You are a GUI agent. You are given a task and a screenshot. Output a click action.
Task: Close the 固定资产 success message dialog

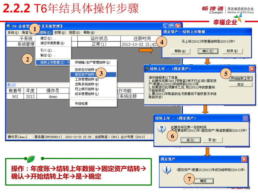pyautogui.click(x=244, y=159)
